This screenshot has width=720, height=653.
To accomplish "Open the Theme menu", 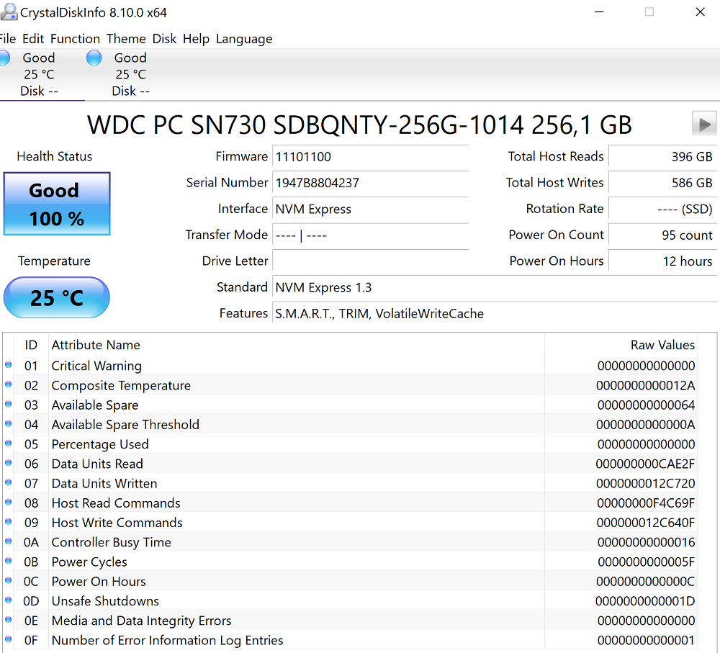I will pos(126,39).
